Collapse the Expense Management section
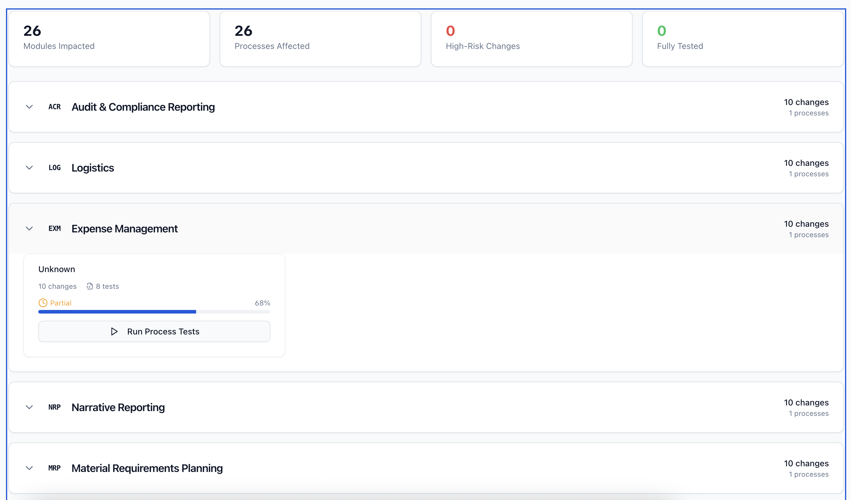Image resolution: width=851 pixels, height=500 pixels. click(29, 228)
